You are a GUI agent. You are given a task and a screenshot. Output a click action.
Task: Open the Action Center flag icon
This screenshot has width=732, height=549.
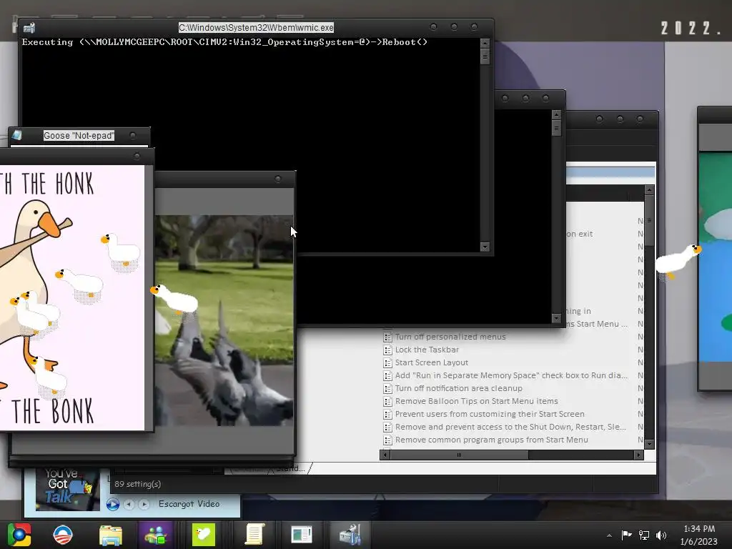[626, 535]
